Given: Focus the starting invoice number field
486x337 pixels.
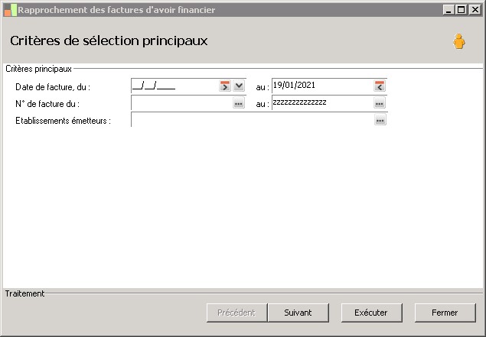Looking at the screenshot, I should coord(181,103).
